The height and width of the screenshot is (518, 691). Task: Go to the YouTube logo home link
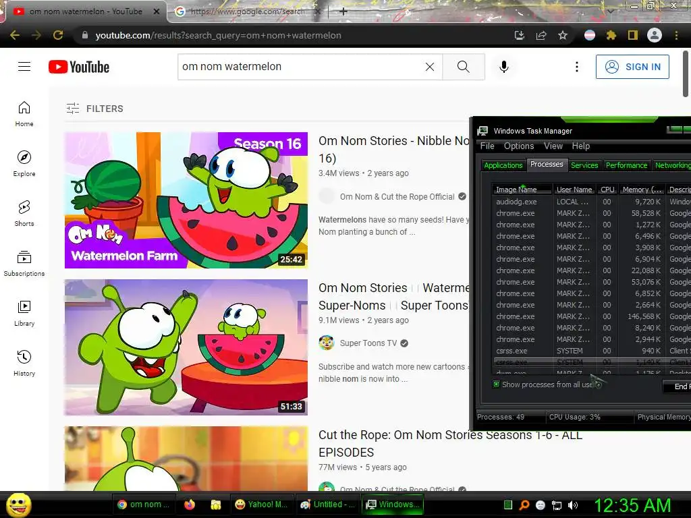79,67
